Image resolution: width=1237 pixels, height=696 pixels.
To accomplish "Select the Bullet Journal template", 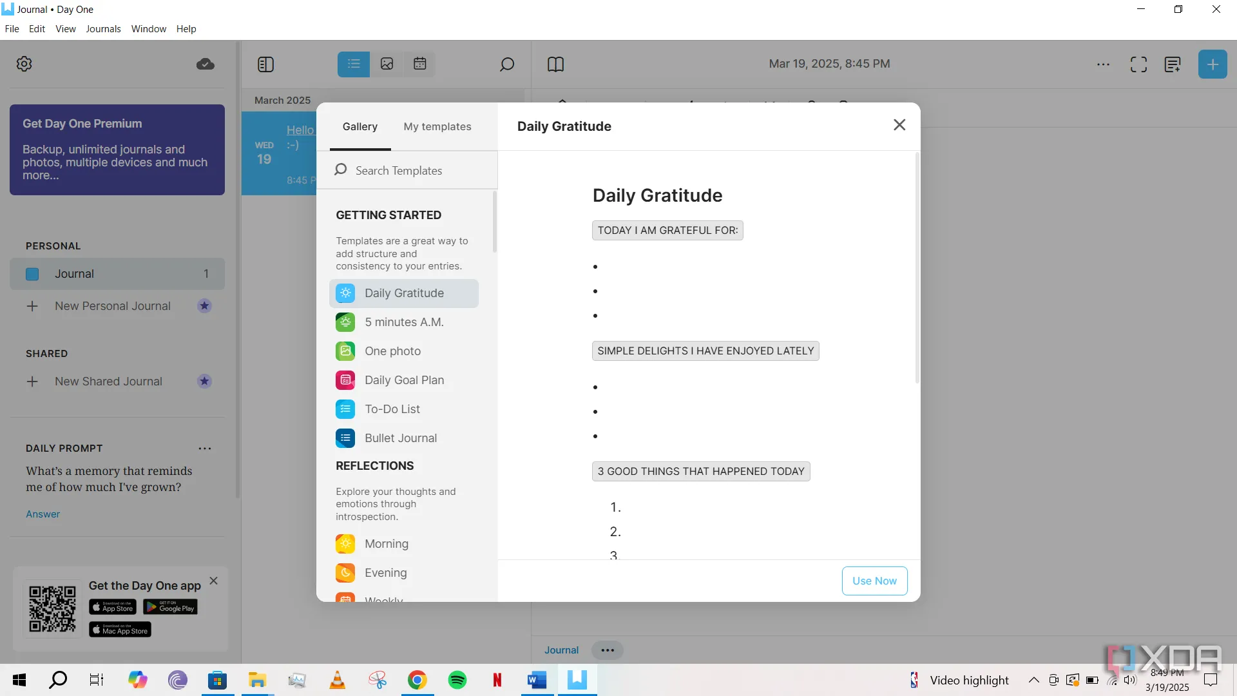I will tap(404, 438).
